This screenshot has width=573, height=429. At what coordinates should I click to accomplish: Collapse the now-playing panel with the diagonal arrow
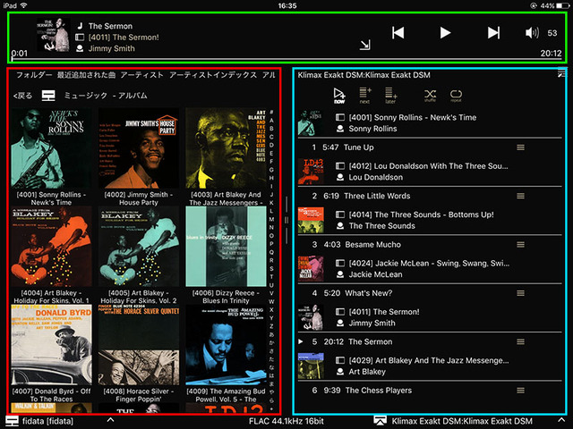point(365,45)
